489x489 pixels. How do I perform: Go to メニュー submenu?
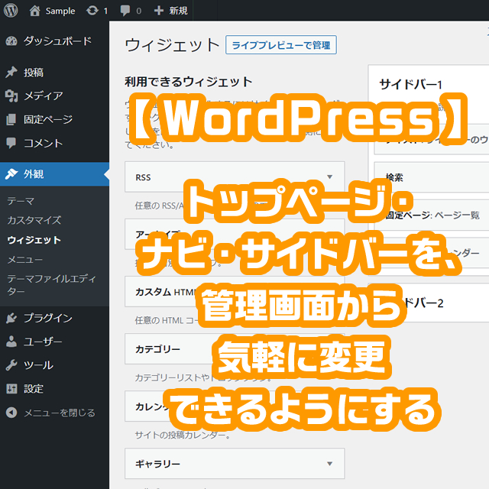tap(25, 260)
